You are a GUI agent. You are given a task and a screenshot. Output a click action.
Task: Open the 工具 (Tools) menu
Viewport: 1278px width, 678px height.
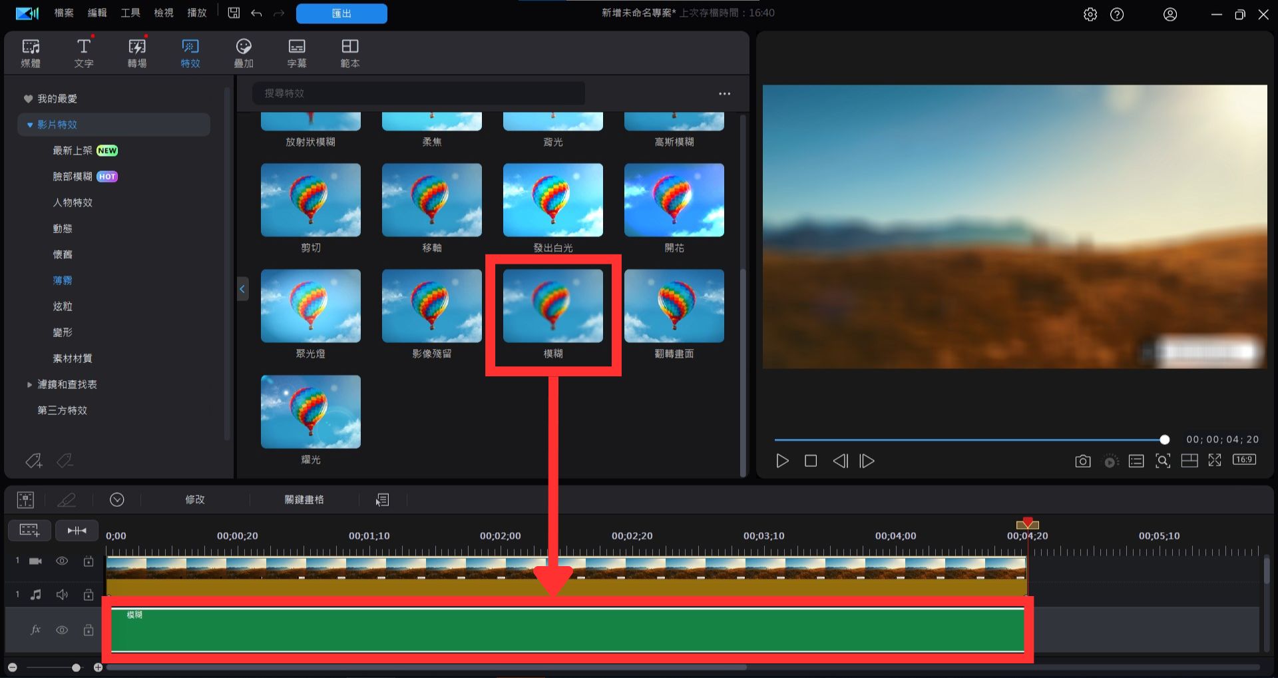coord(130,13)
